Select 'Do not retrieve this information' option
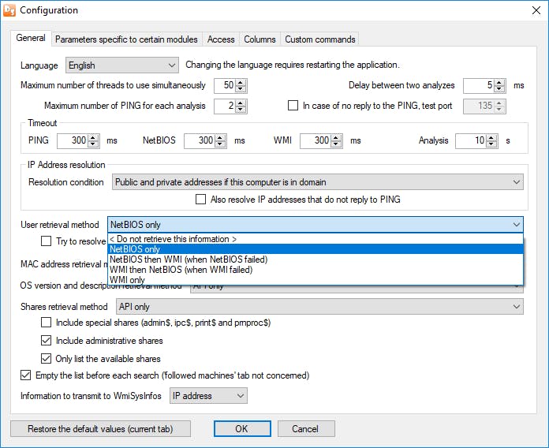Image resolution: width=549 pixels, height=448 pixels. pos(315,239)
